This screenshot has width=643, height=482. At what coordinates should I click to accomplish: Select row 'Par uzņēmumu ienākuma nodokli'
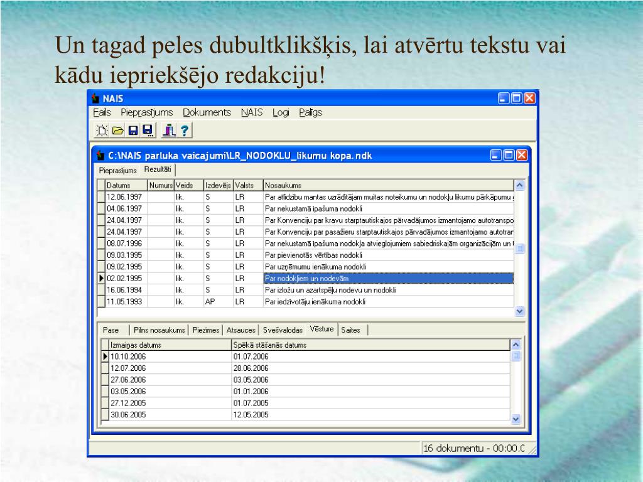306,267
